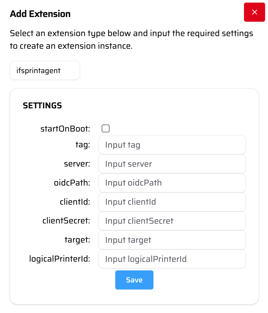Focus the Input logicalPrinterId field

click(x=172, y=259)
